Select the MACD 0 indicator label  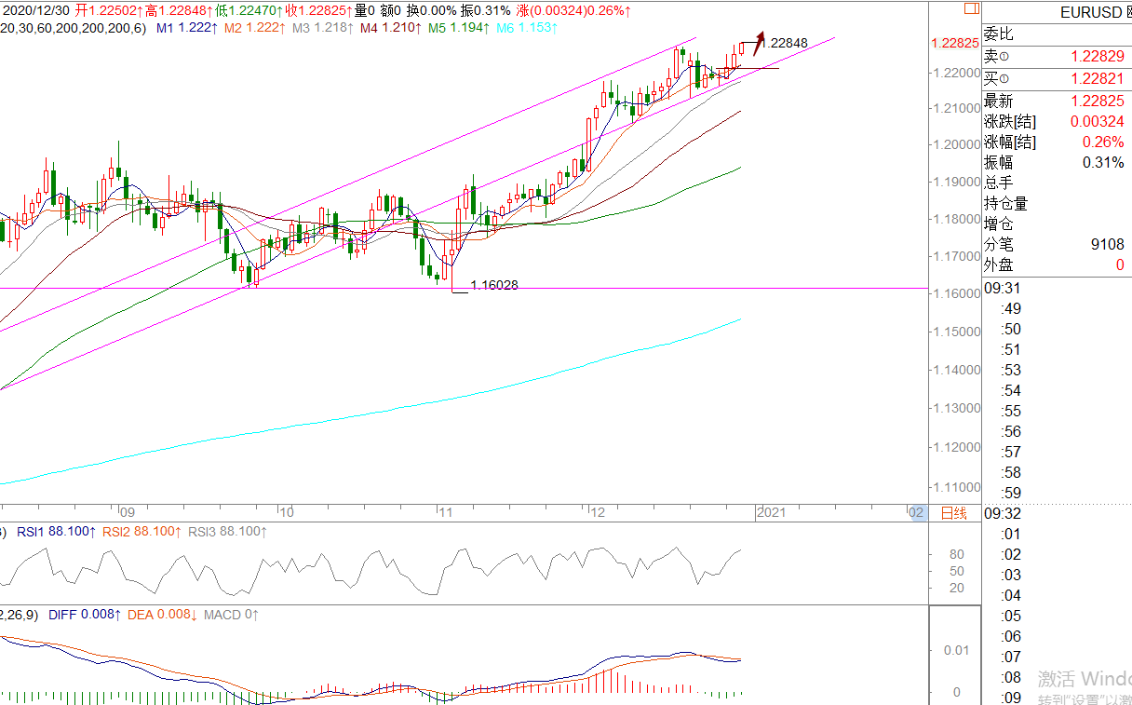[232, 615]
